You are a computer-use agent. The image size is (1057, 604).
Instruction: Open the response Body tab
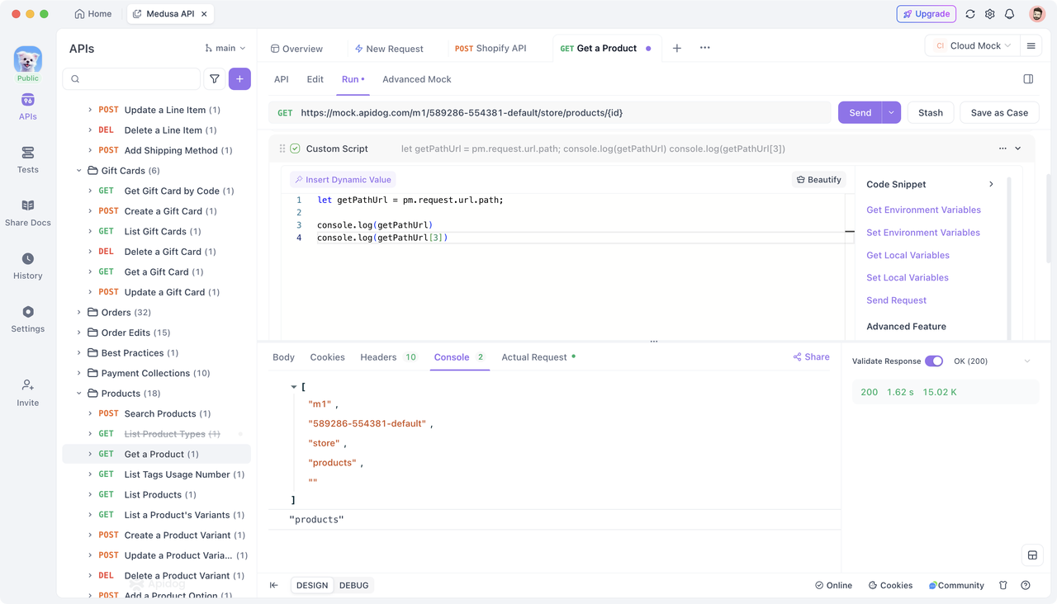click(283, 357)
